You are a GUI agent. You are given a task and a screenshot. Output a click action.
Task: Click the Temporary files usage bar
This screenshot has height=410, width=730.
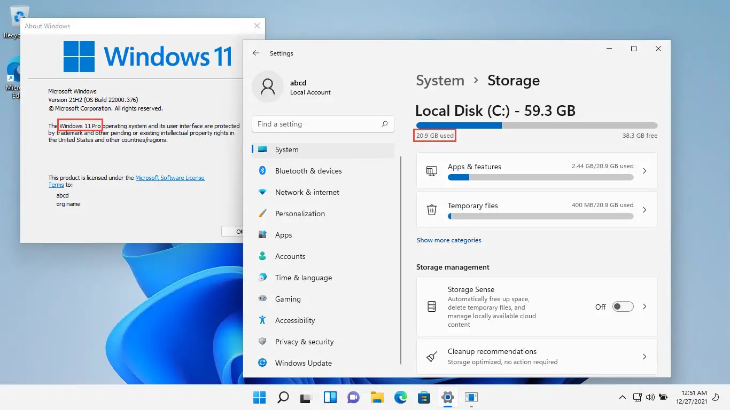tap(540, 216)
